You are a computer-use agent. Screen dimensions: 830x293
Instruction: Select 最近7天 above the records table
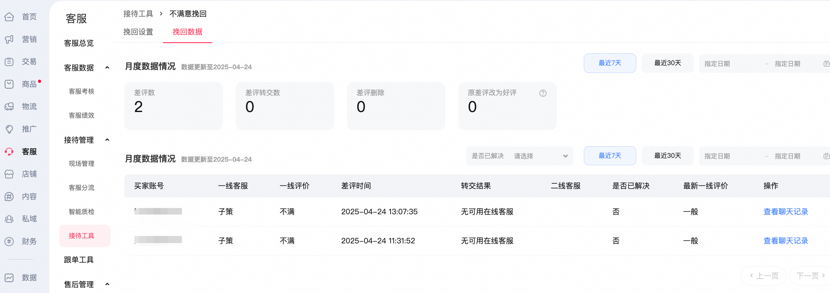[x=610, y=156]
